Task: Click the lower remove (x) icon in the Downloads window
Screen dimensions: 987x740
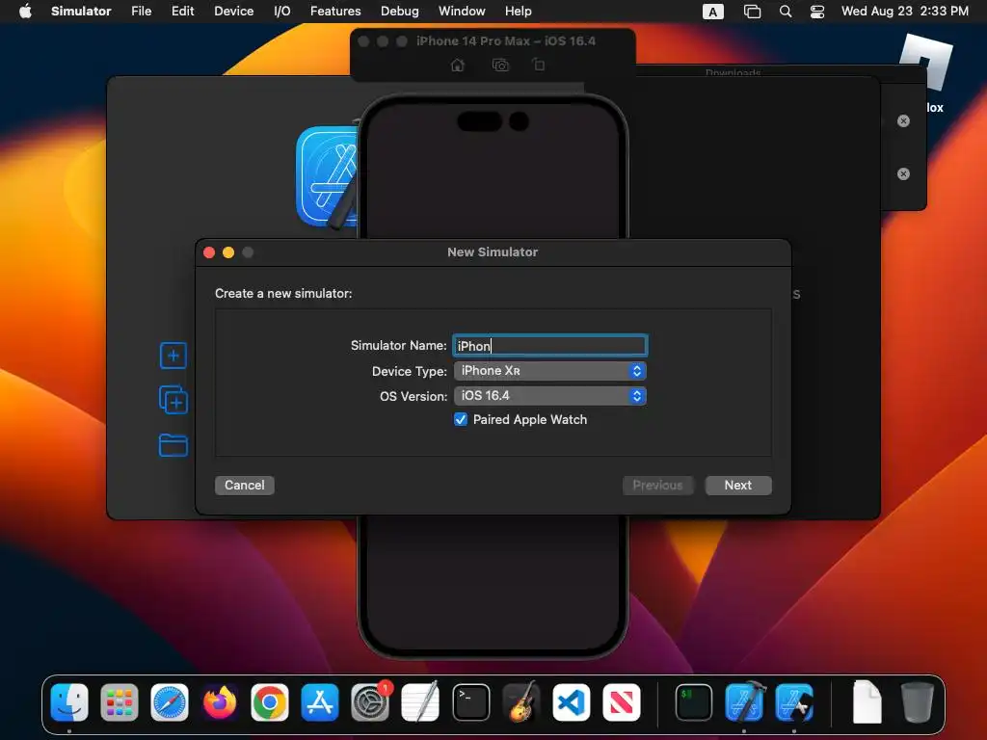Action: [903, 173]
